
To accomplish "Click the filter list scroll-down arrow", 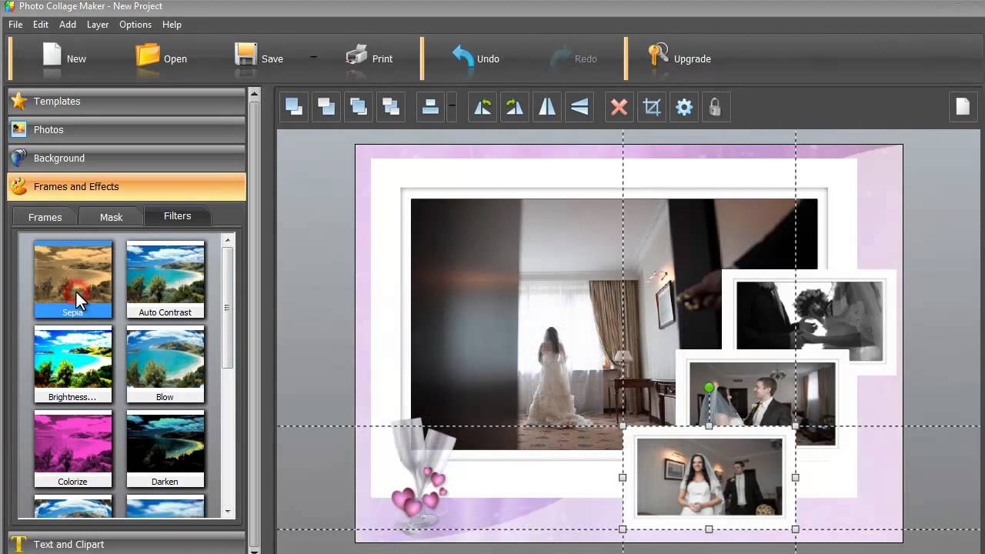I will tap(228, 511).
